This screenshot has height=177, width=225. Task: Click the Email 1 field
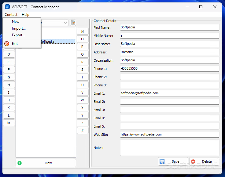coord(170,93)
